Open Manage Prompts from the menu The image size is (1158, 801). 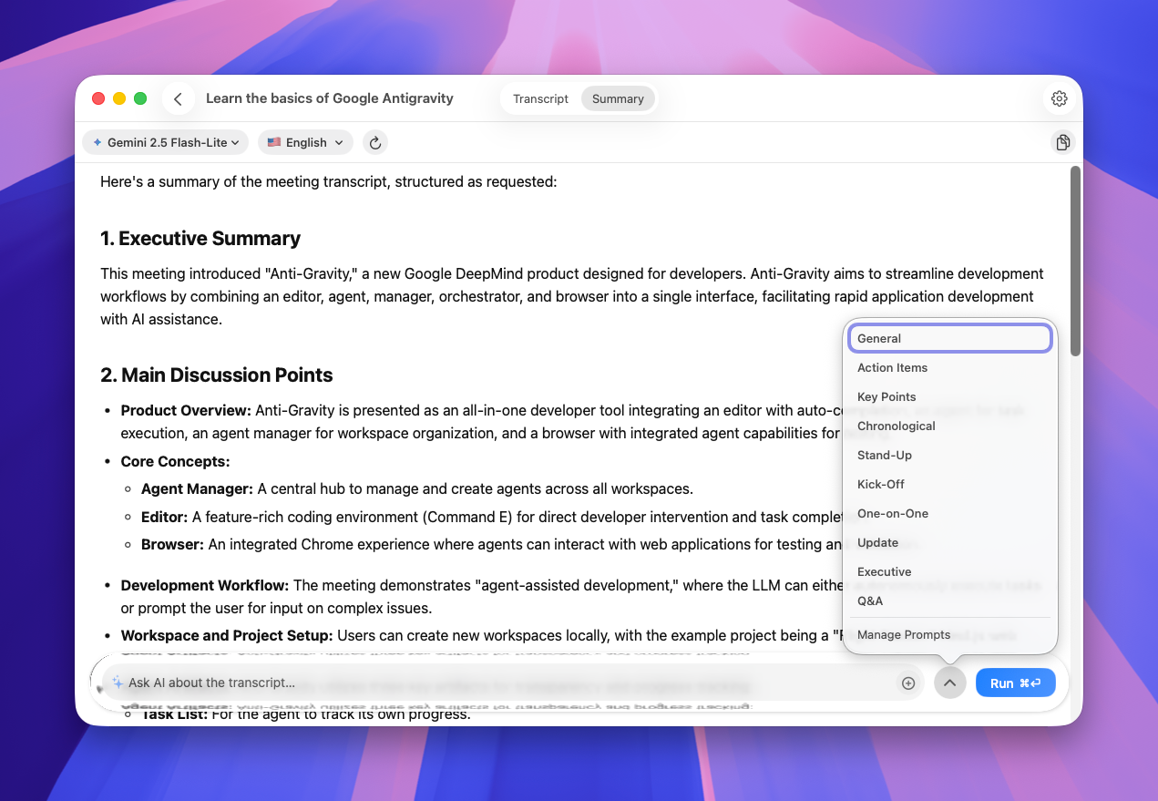pos(903,635)
